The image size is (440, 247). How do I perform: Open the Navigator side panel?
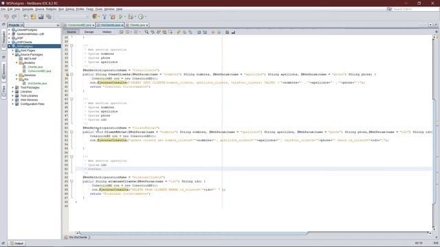[x=3, y=39]
